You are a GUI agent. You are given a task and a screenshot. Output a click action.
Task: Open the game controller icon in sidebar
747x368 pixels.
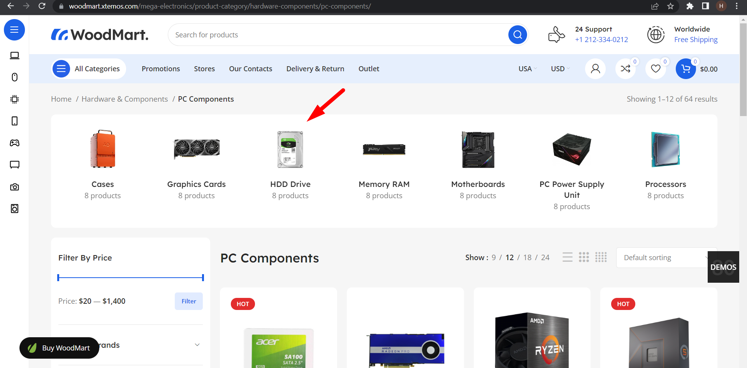coord(14,143)
